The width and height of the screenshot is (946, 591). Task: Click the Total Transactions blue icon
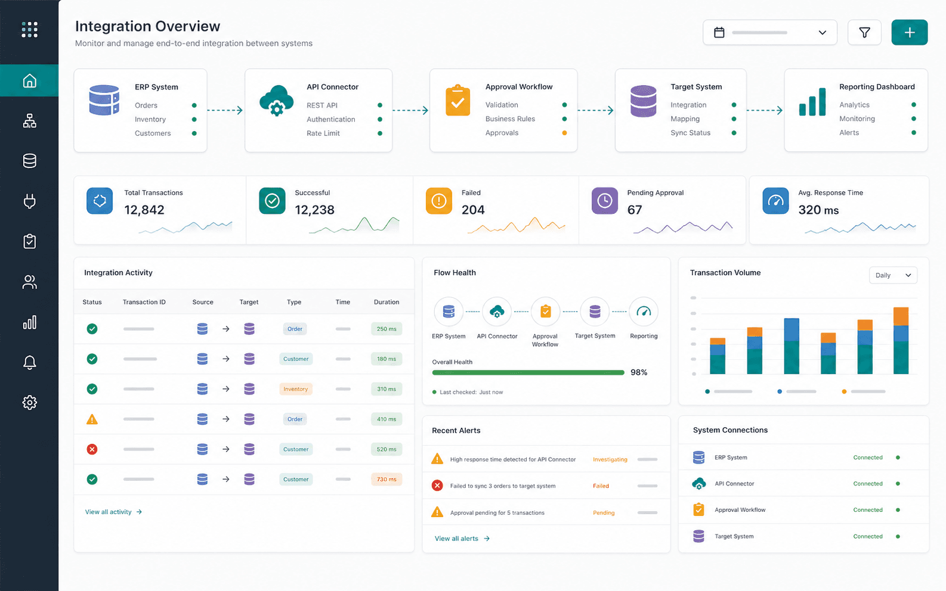point(100,201)
